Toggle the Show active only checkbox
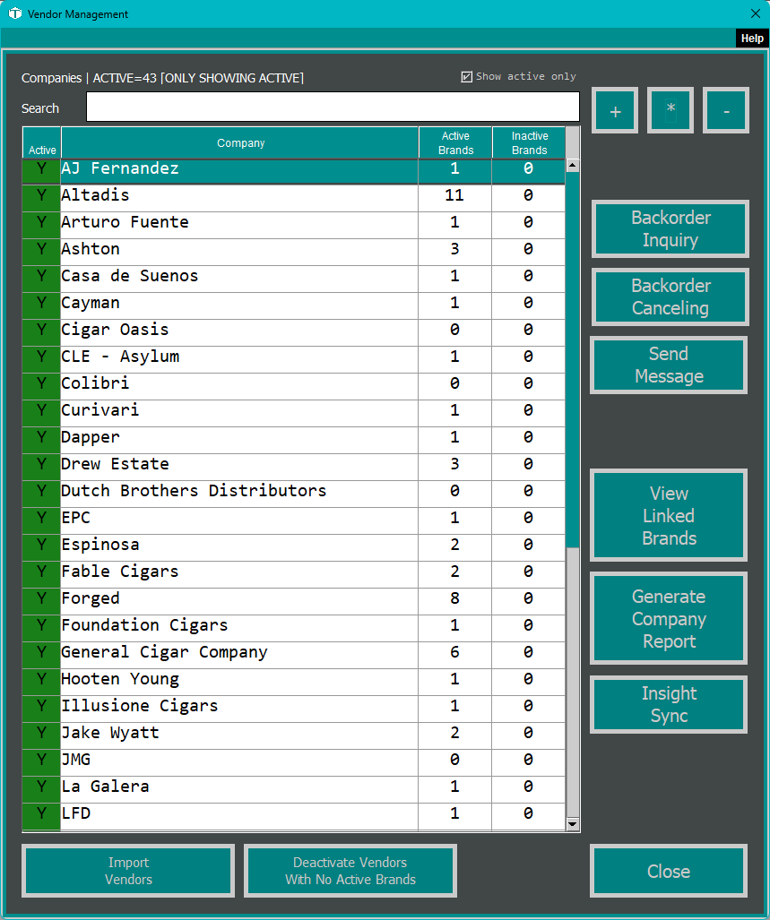This screenshot has height=920, width=770. [467, 77]
